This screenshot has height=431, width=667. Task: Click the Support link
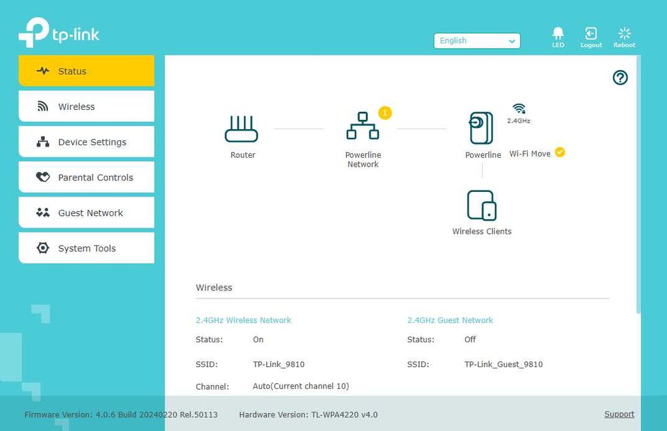click(x=619, y=414)
